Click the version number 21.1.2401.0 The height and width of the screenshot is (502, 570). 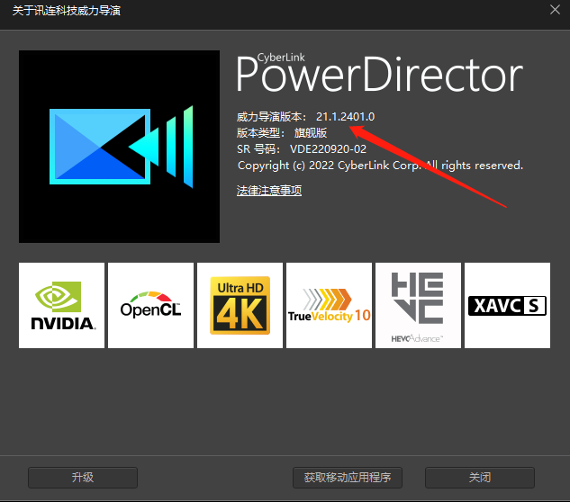tap(345, 117)
